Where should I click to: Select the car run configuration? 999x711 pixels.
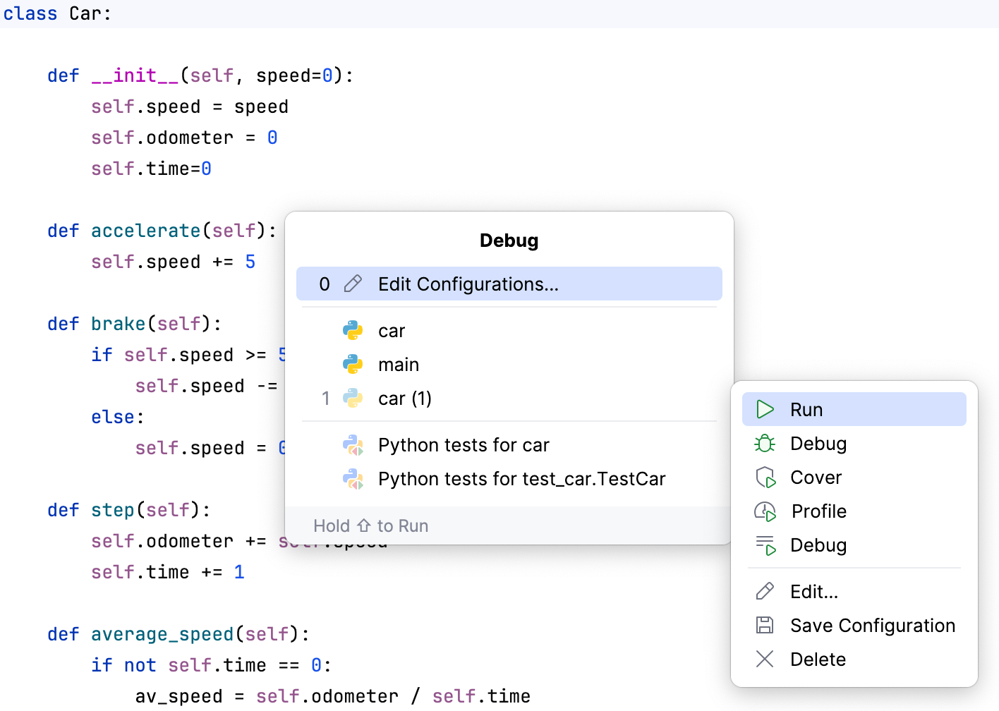click(392, 330)
